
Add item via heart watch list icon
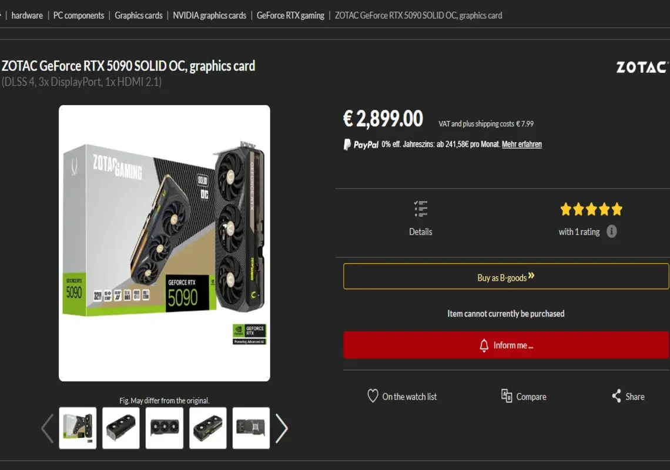[373, 396]
